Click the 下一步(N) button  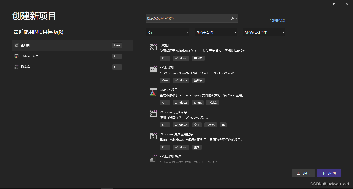tap(329, 173)
